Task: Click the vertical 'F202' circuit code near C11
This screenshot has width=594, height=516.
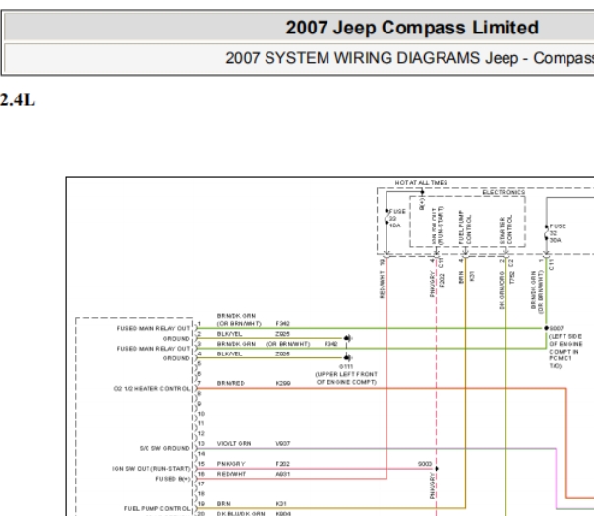Action: (442, 280)
